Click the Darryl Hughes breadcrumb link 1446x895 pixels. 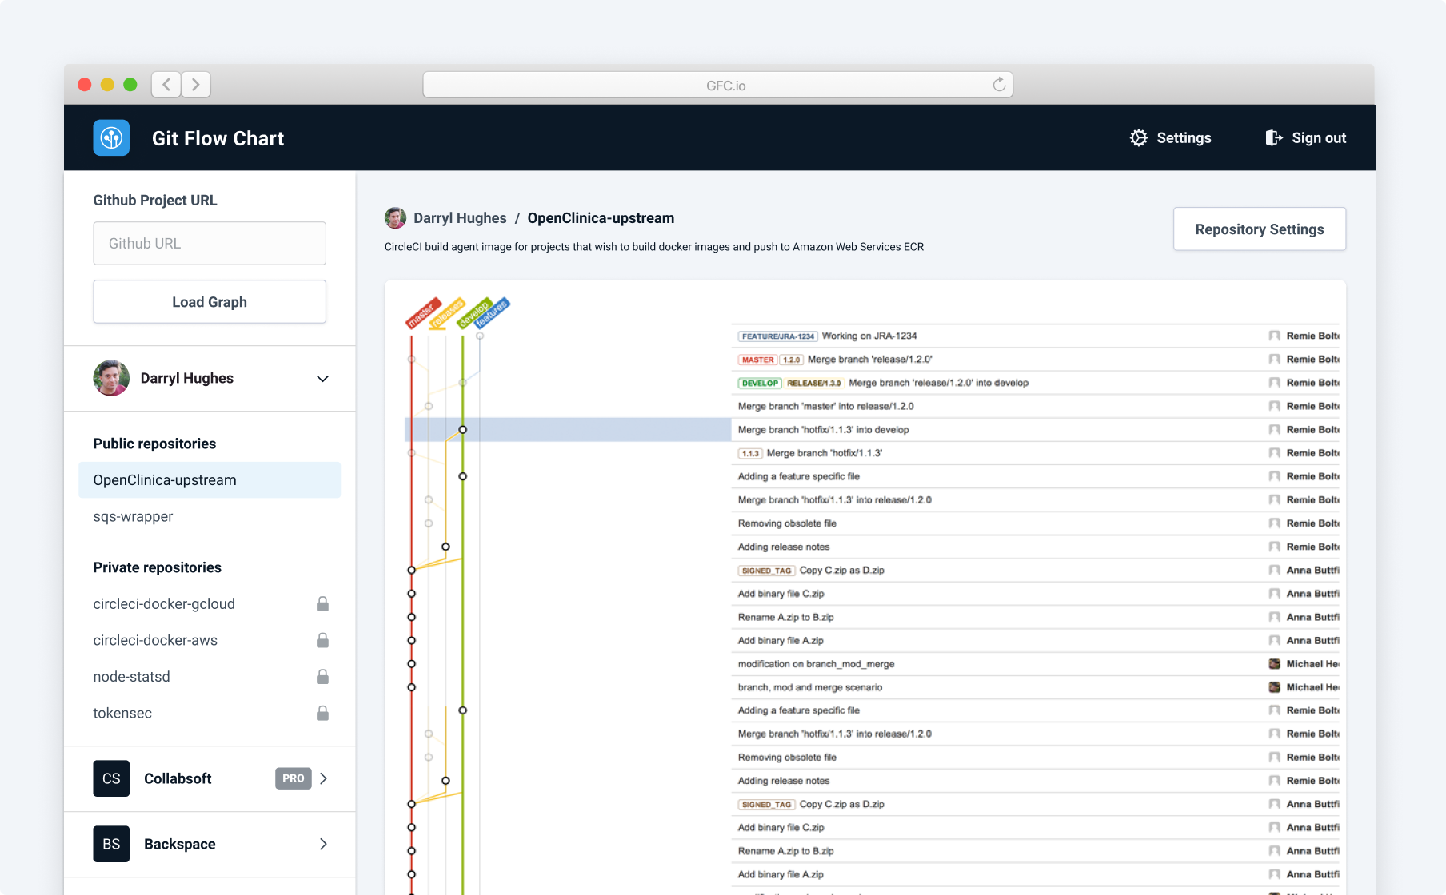point(460,218)
